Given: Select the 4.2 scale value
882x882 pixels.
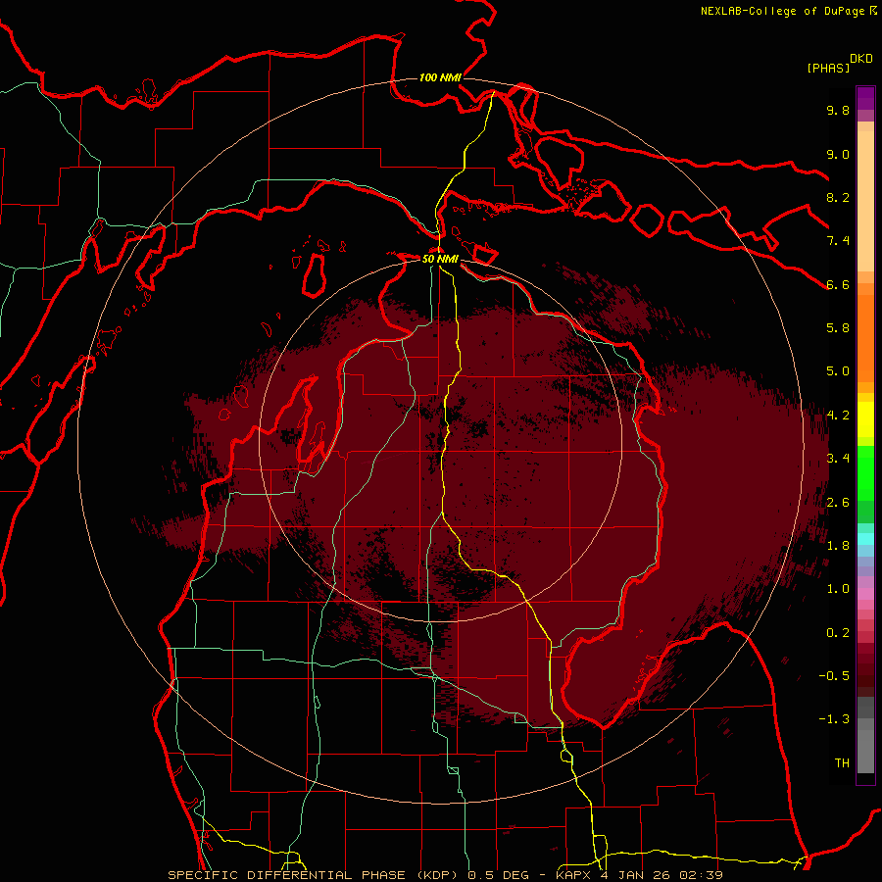Looking at the screenshot, I should tap(838, 416).
